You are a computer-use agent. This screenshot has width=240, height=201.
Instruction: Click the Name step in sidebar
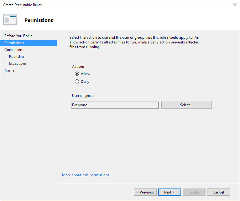[x=9, y=70]
